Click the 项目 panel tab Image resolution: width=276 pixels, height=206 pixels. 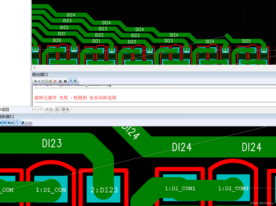pyautogui.click(x=5, y=110)
